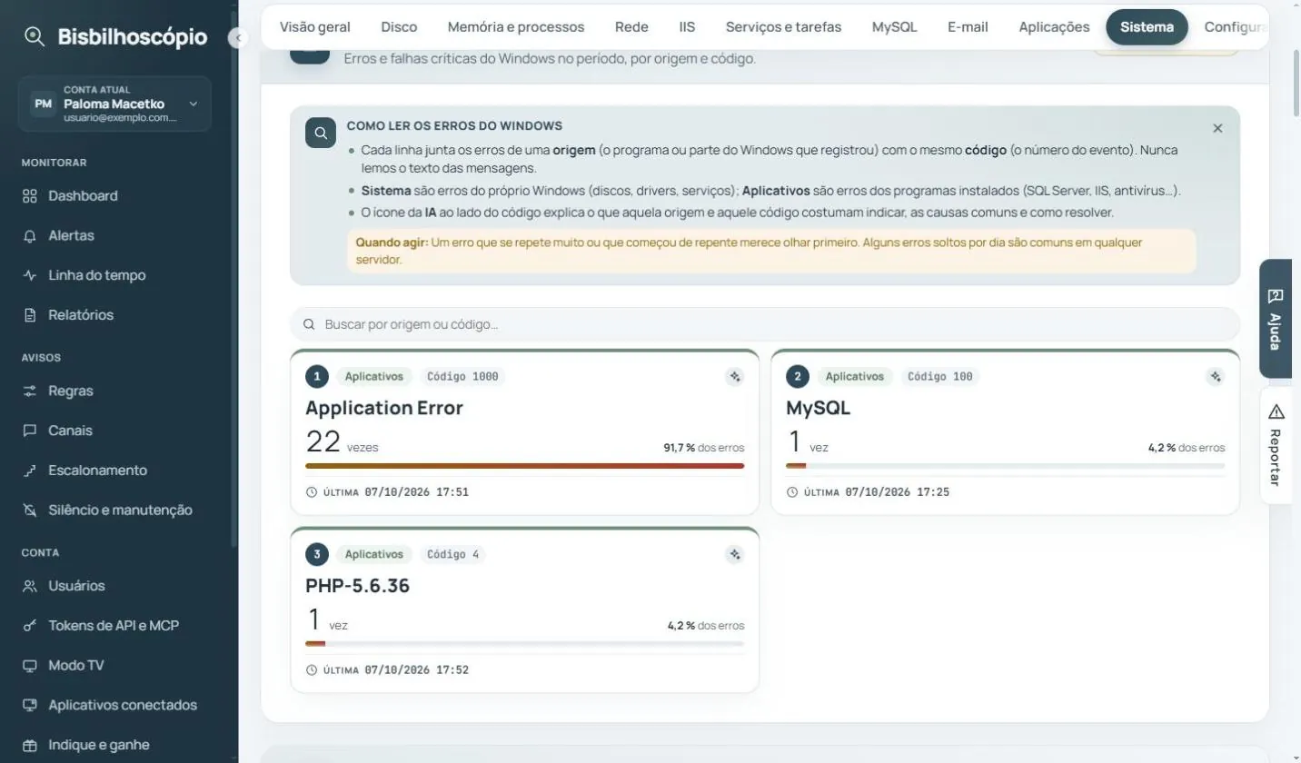
Task: Open the AI explanation for MySQL error
Action: click(1216, 376)
